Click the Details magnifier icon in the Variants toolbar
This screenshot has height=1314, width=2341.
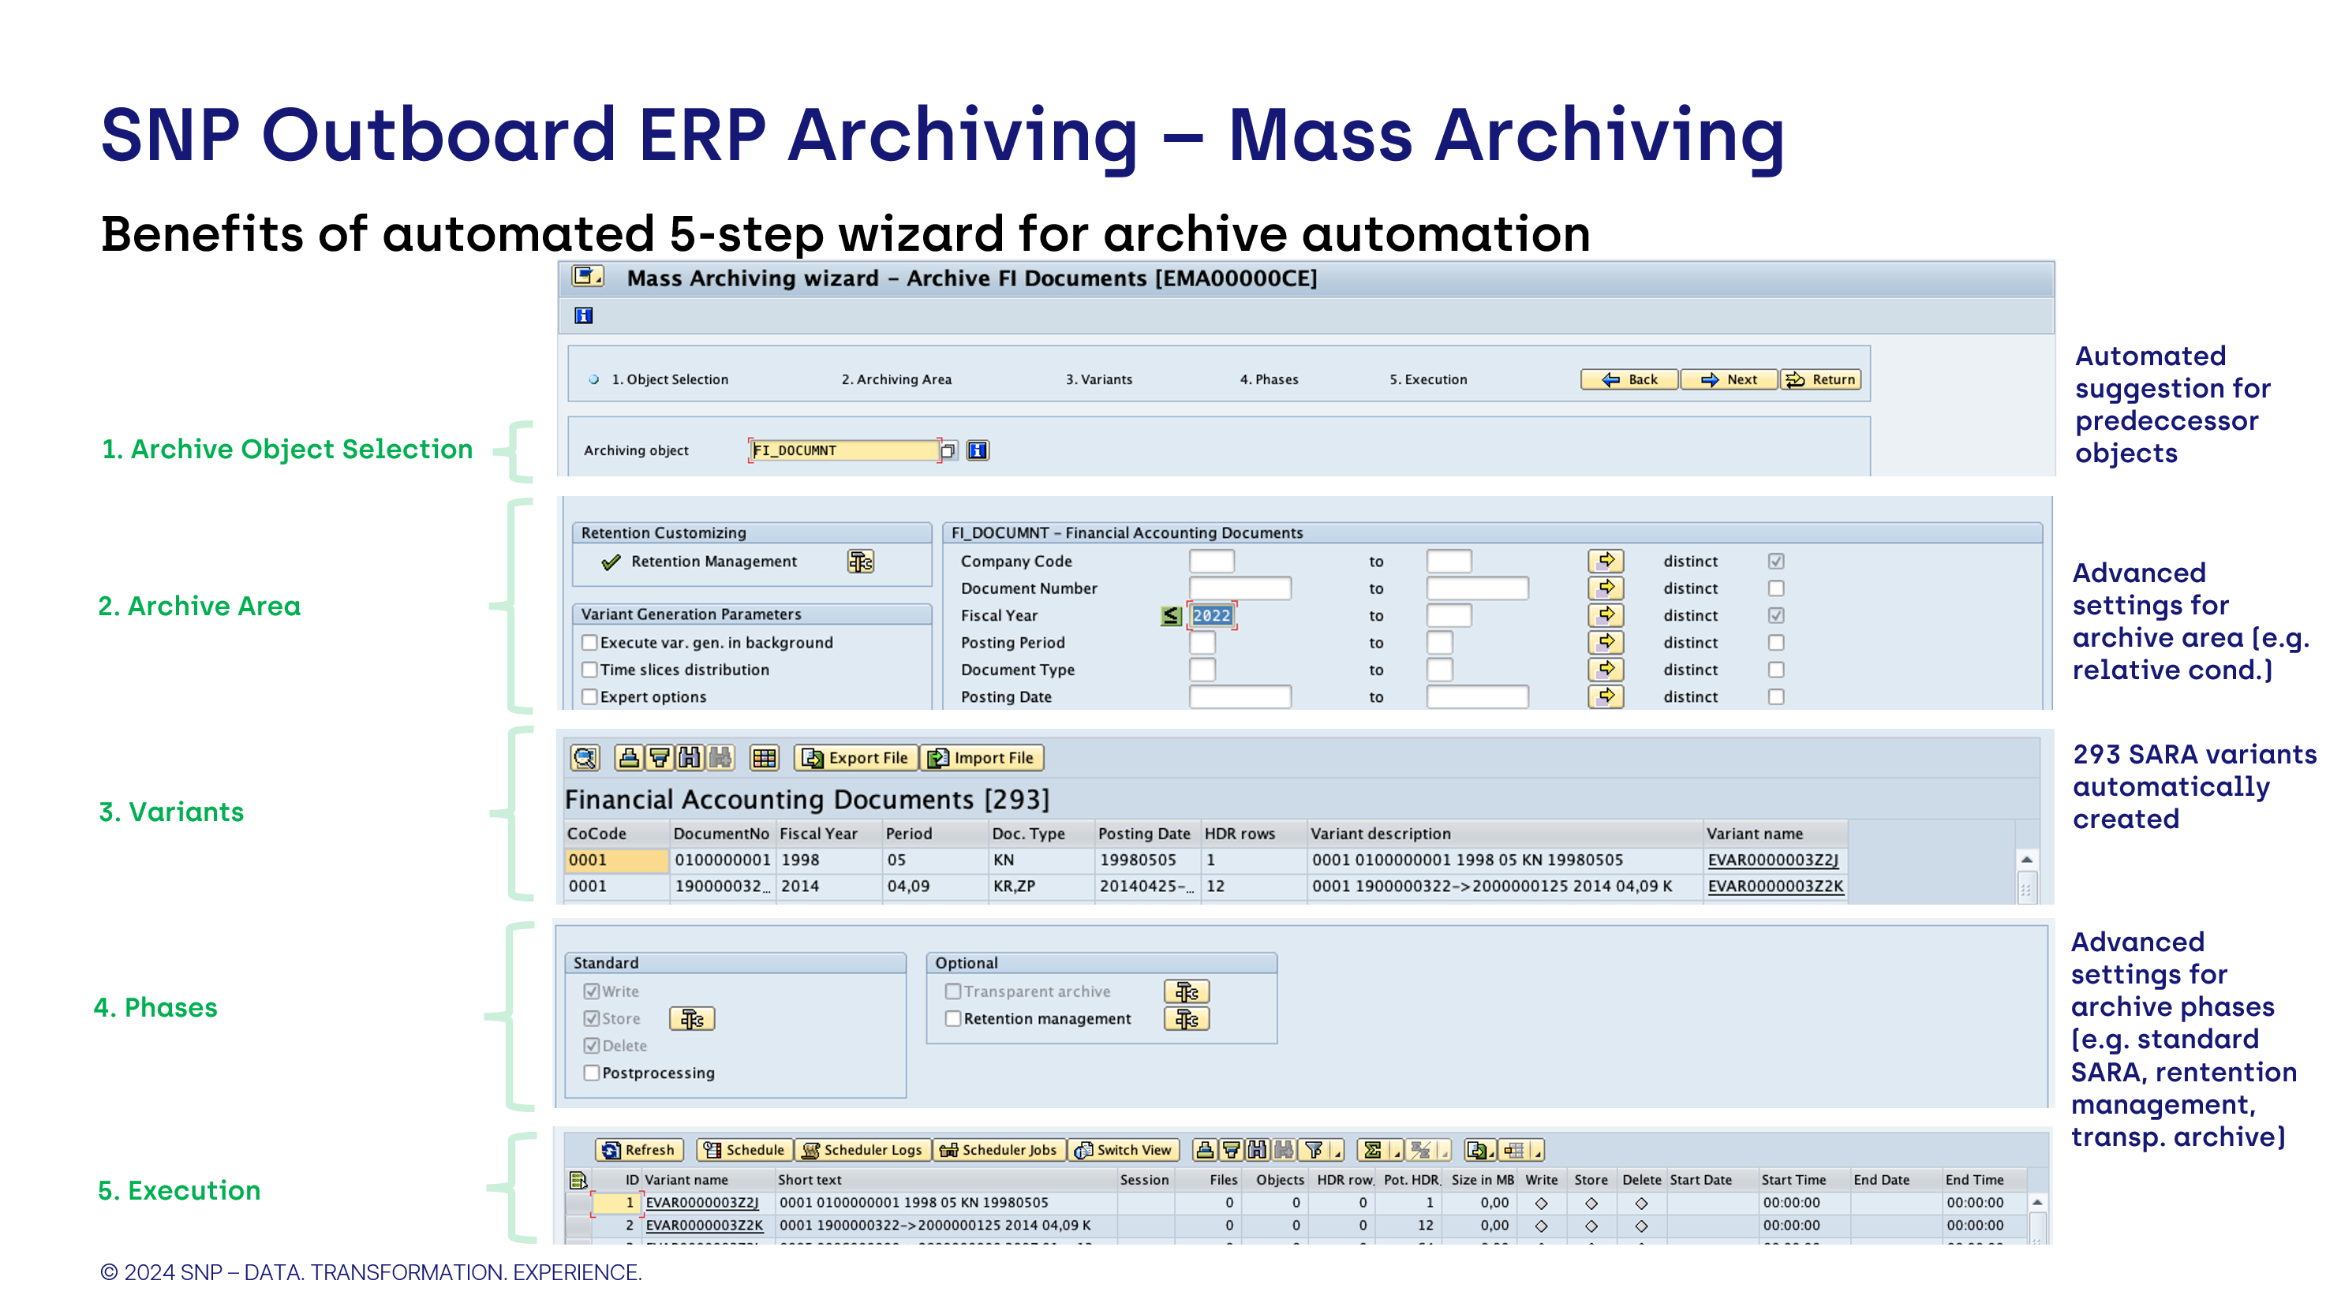pos(585,758)
